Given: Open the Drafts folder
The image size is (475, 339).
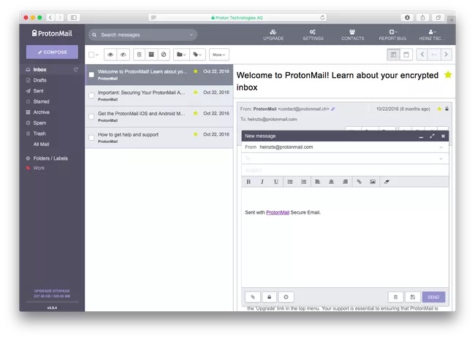Looking at the screenshot, I should pos(39,80).
